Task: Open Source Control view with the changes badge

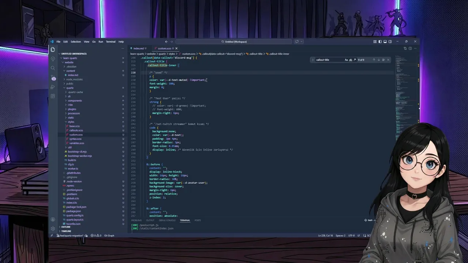Action: (x=53, y=77)
